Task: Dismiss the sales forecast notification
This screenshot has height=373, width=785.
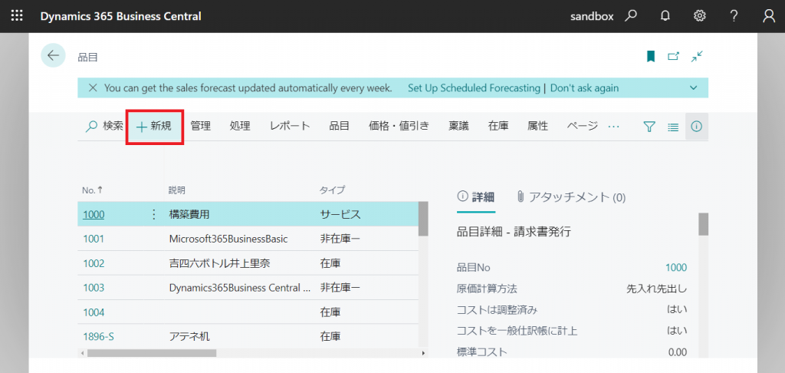Action: pos(92,87)
